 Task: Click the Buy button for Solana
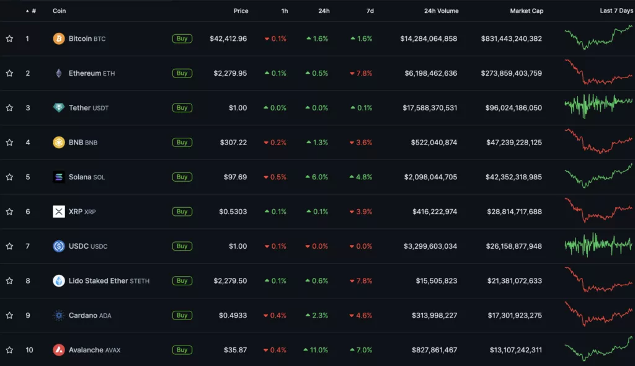(182, 177)
